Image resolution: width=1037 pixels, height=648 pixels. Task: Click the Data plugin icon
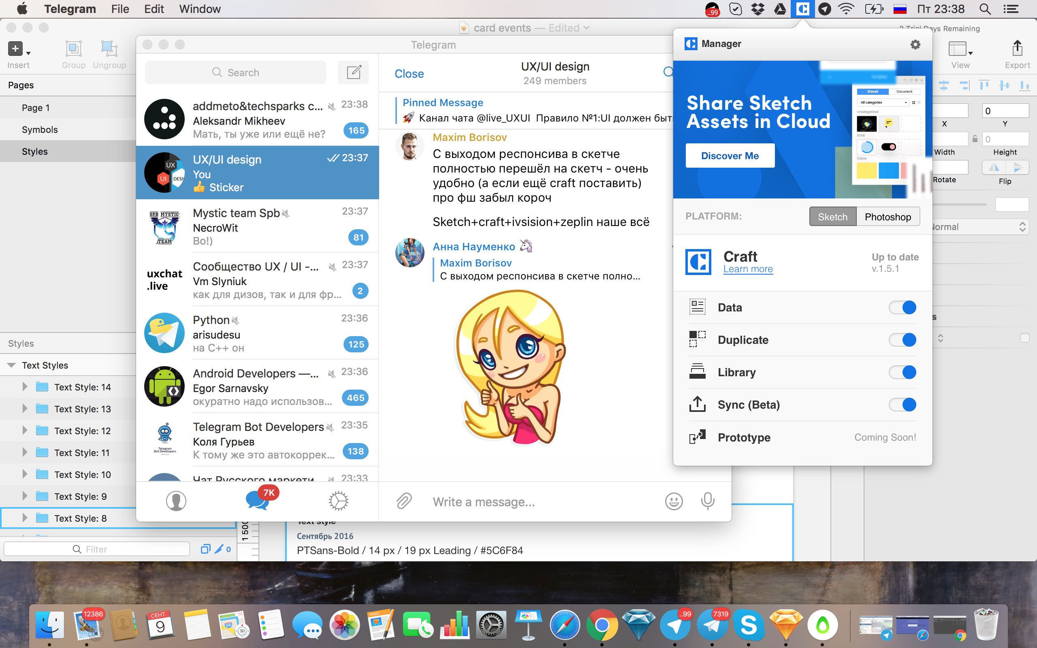697,307
